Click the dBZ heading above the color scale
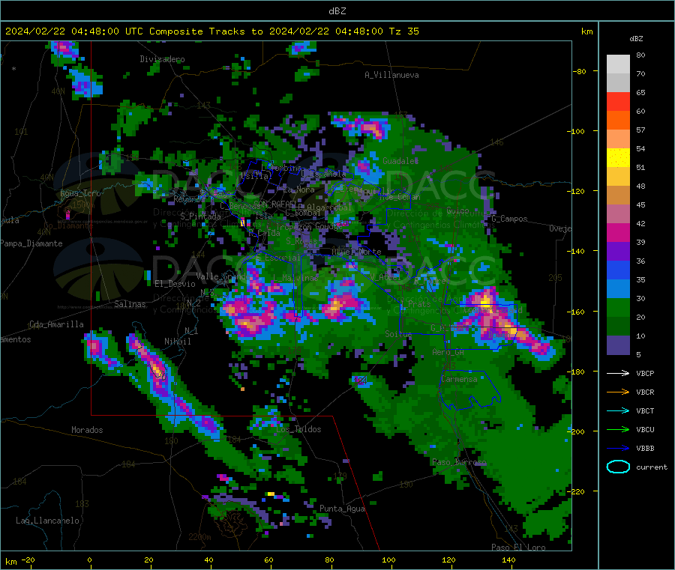This screenshot has height=570, width=675. 636,39
